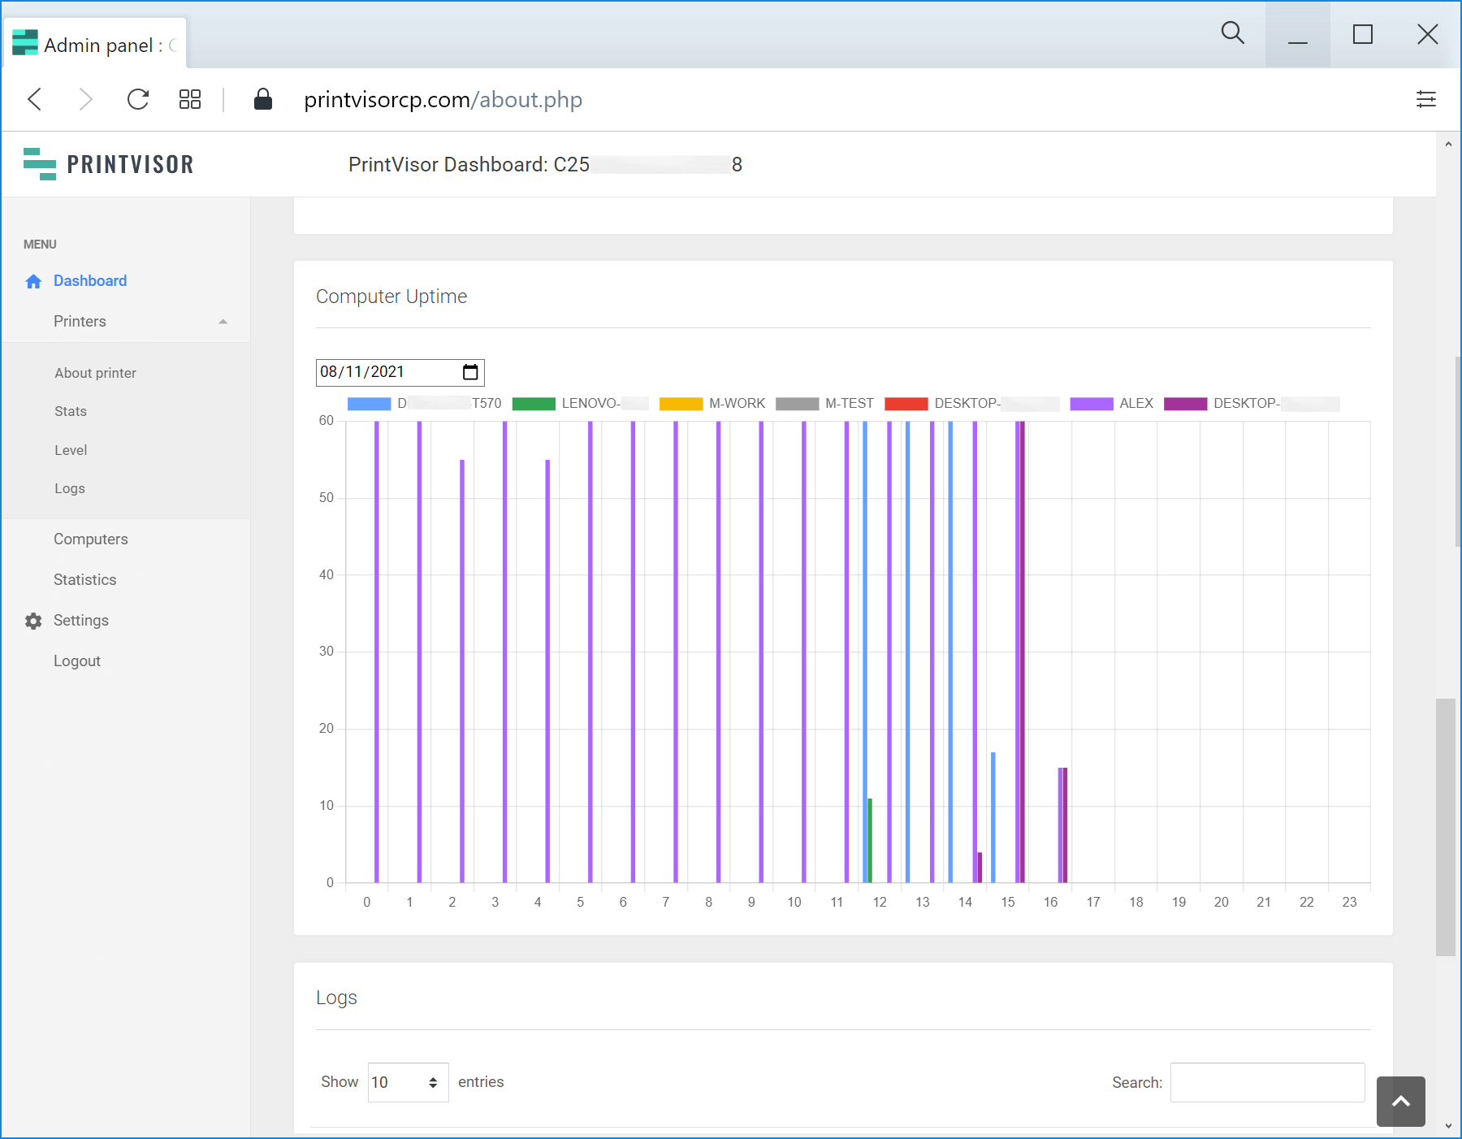
Task: Open the Dashboard menu item
Action: tap(89, 281)
